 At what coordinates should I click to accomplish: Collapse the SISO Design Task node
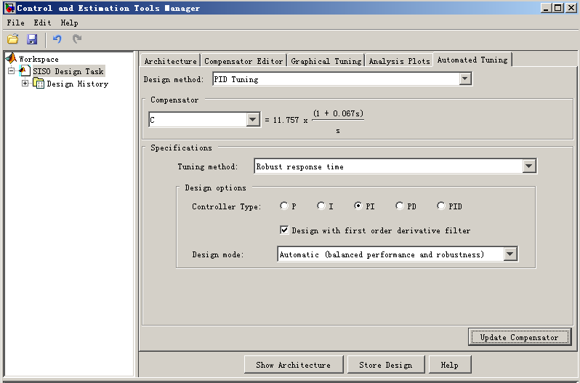12,70
